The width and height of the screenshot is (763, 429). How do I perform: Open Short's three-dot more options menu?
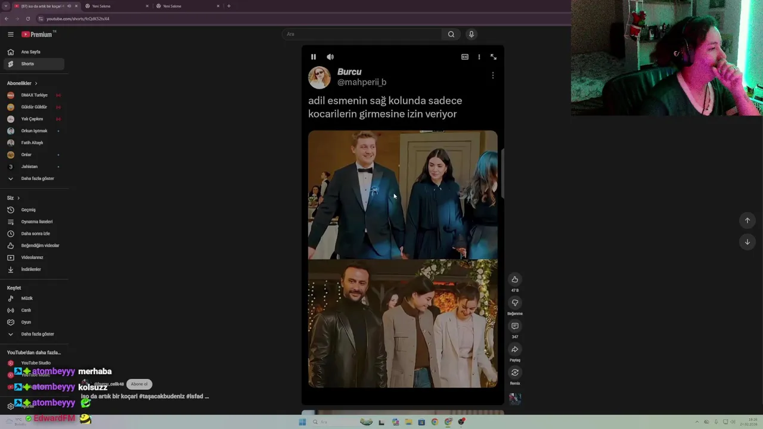point(479,57)
